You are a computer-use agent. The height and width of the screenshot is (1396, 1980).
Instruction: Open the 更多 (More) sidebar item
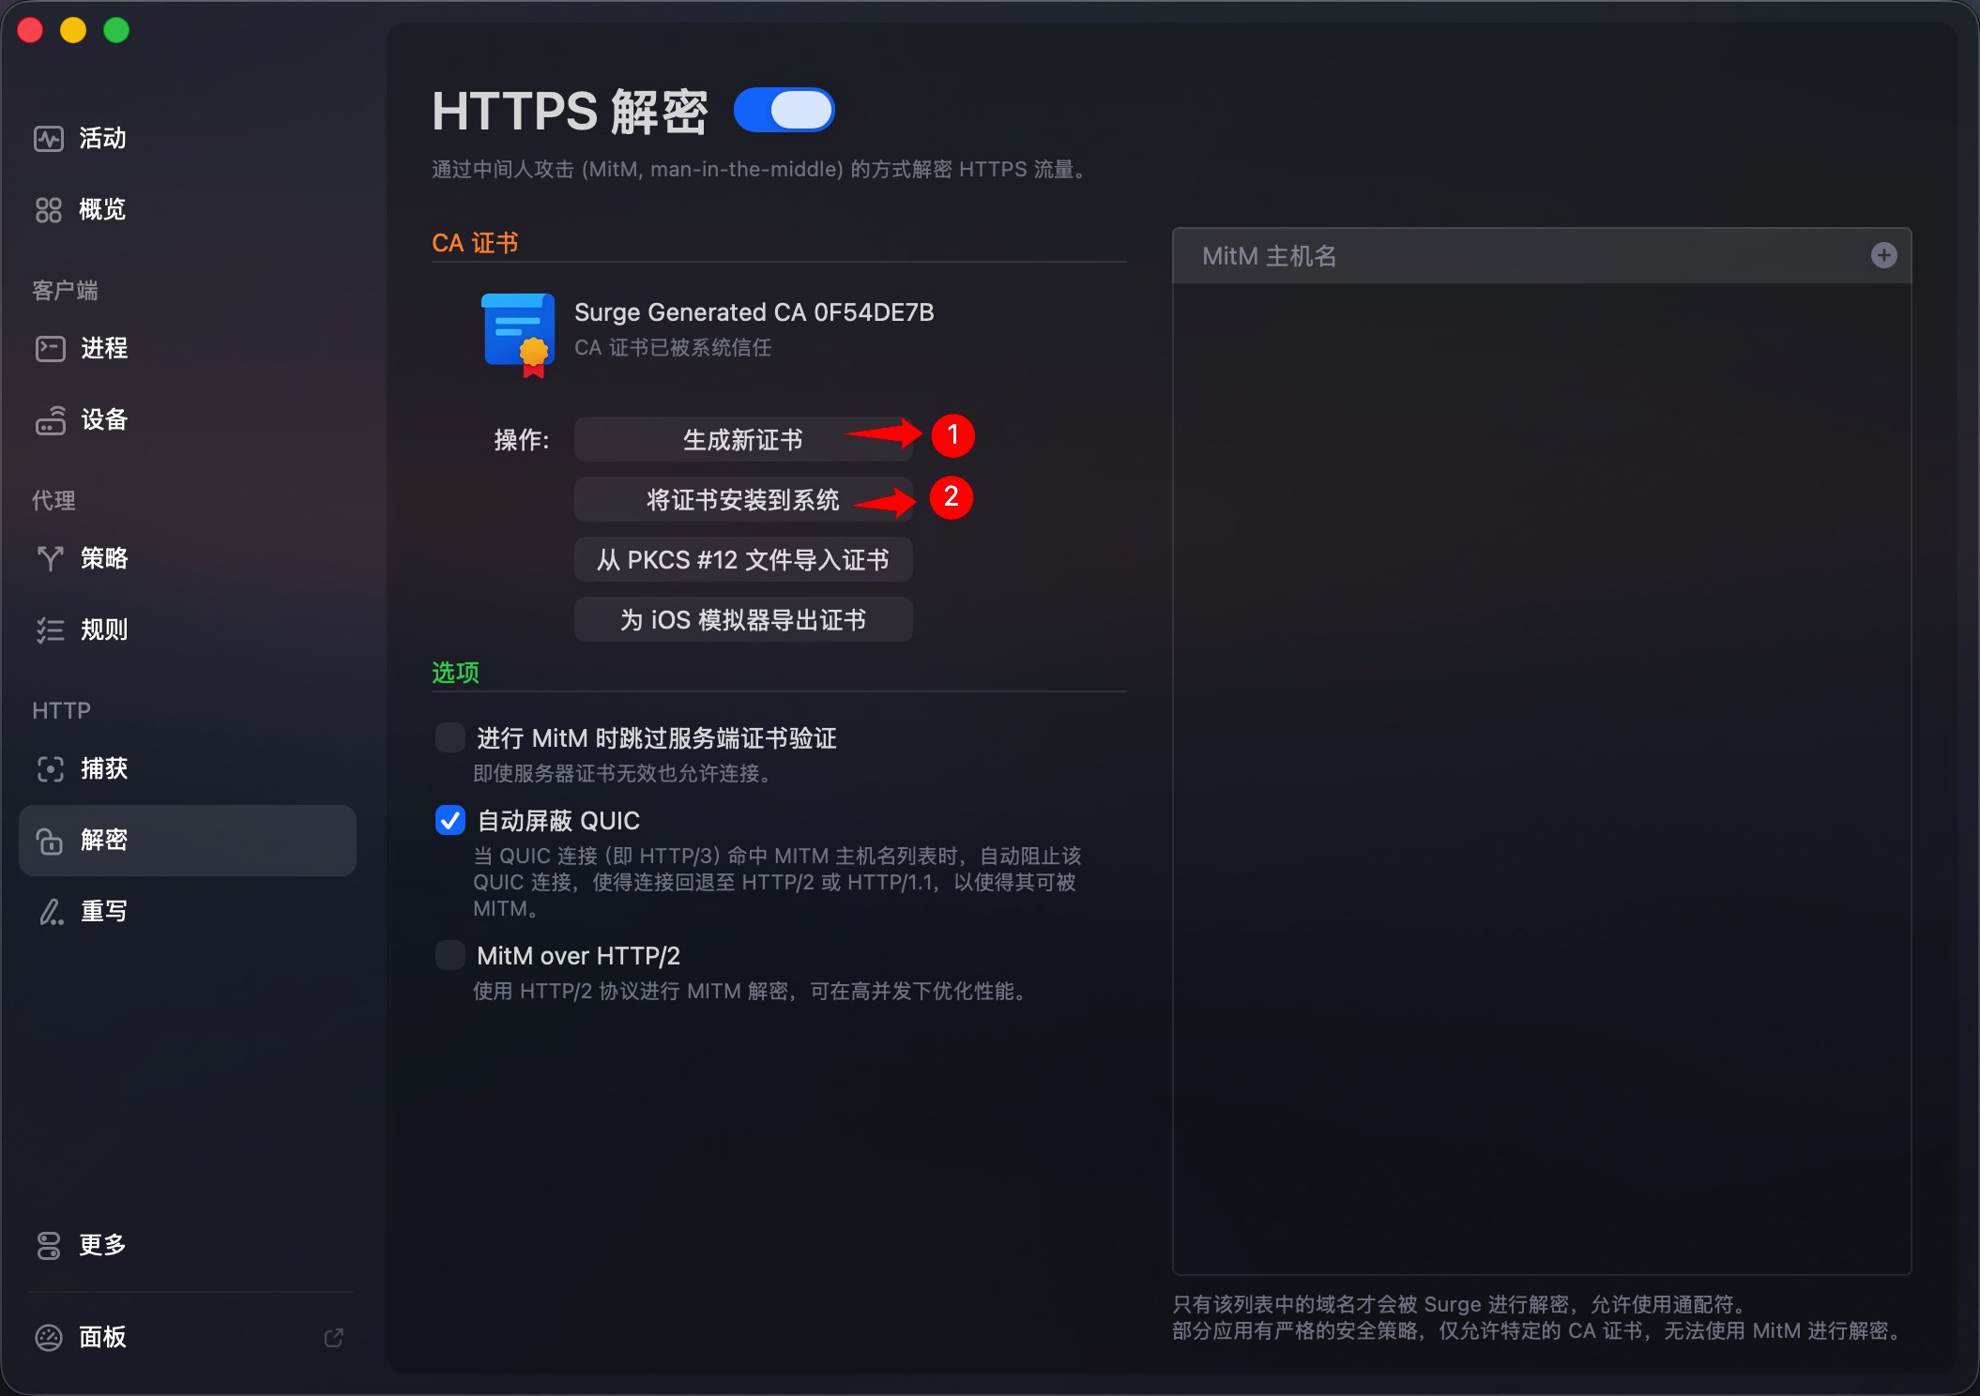(x=101, y=1245)
